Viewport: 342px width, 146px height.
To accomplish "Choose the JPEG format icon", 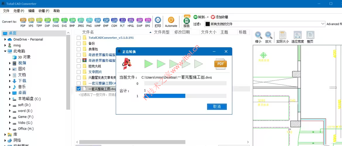I will point(81,22).
